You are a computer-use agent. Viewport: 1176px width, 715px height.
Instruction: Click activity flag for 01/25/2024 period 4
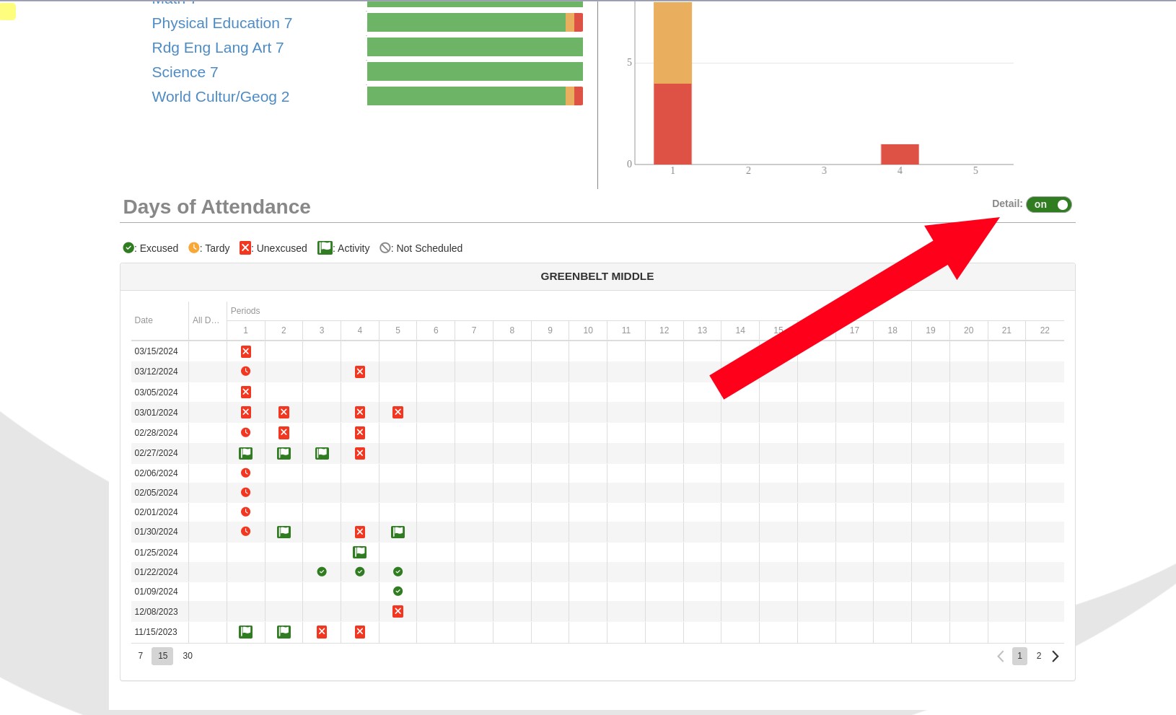tap(359, 553)
